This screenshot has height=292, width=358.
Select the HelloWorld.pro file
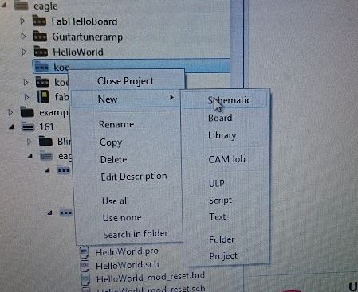coord(127,251)
